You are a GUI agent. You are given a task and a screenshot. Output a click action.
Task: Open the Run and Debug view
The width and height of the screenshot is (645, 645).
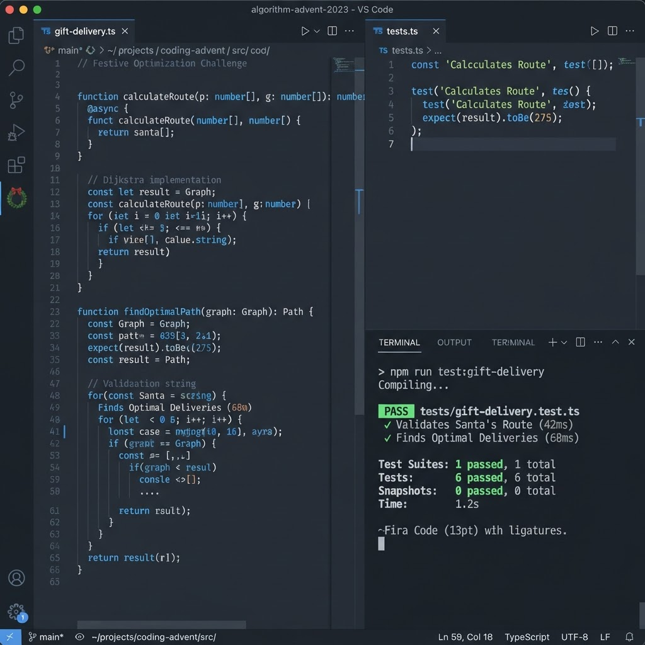pyautogui.click(x=16, y=132)
